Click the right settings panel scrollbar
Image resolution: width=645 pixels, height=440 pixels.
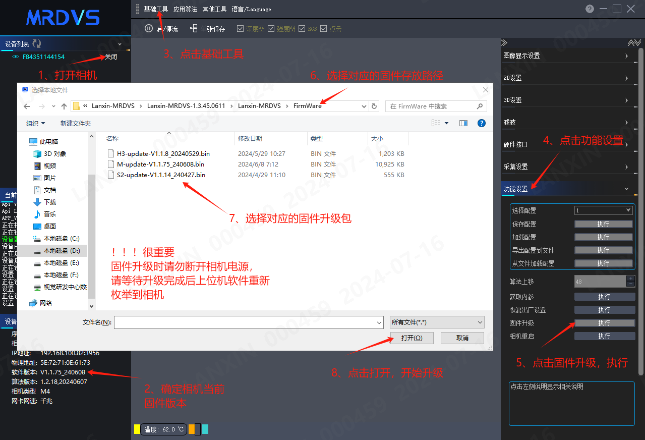pyautogui.click(x=641, y=212)
